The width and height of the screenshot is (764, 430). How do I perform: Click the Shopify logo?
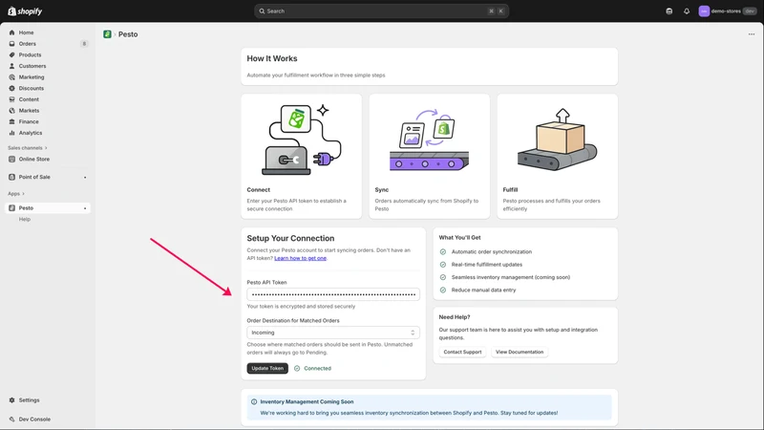[x=25, y=11]
